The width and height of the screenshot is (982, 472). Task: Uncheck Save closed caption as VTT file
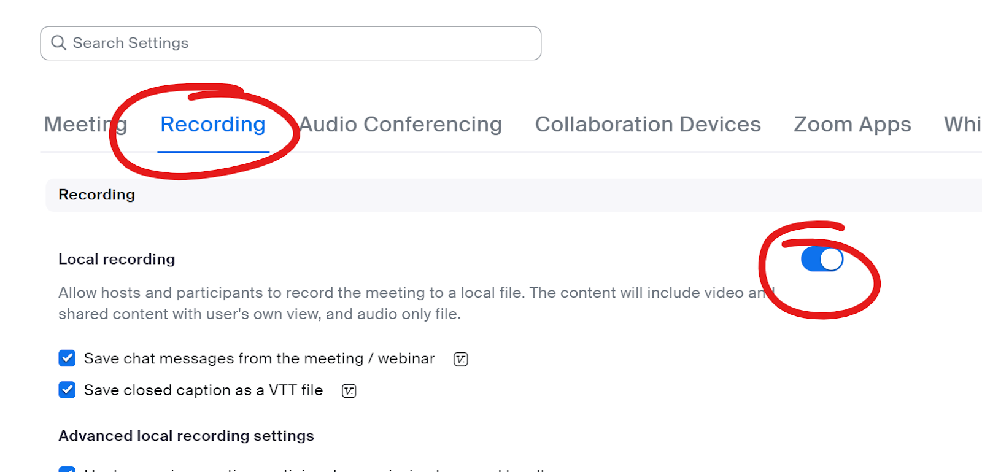67,390
